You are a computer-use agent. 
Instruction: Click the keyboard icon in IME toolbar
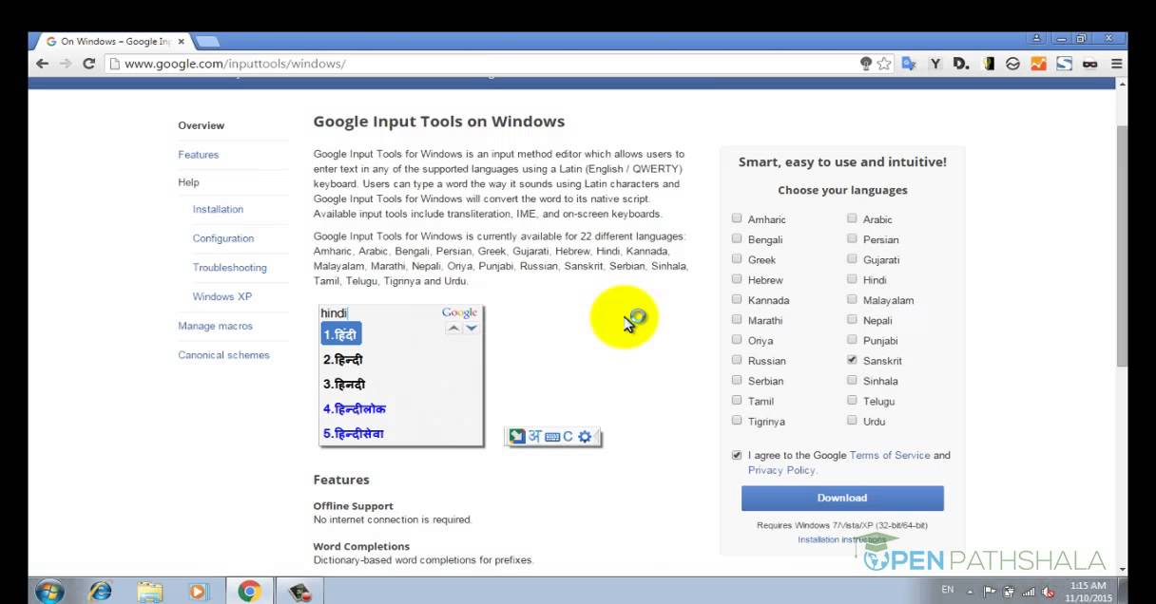(551, 437)
